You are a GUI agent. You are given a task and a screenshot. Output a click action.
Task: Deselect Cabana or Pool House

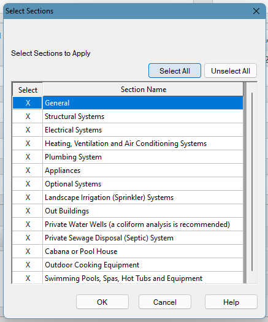coord(28,251)
